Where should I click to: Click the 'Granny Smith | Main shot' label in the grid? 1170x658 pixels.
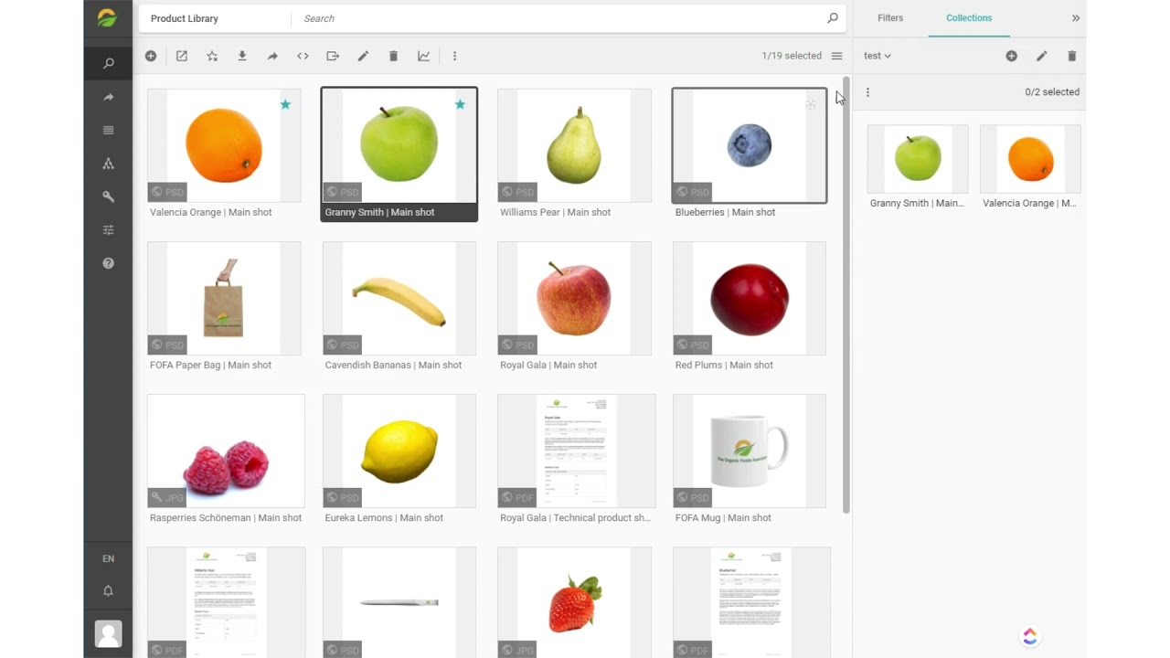point(379,212)
